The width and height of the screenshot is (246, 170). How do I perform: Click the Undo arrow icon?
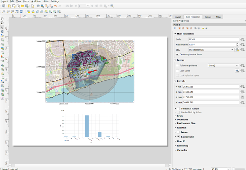(x=55, y=6)
